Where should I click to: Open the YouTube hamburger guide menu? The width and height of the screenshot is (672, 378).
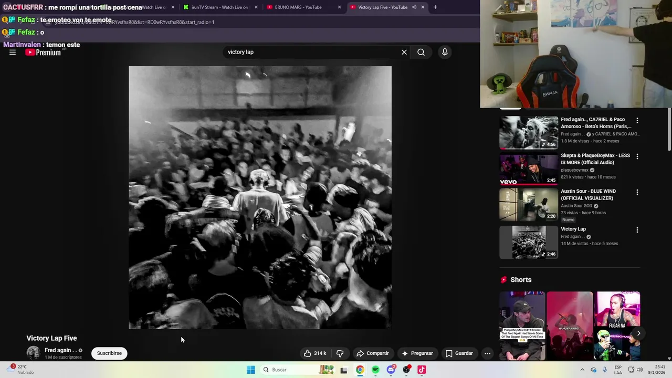[x=13, y=52]
